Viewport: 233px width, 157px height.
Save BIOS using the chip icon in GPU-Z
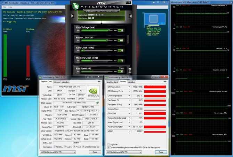pyautogui.click(x=97, y=103)
